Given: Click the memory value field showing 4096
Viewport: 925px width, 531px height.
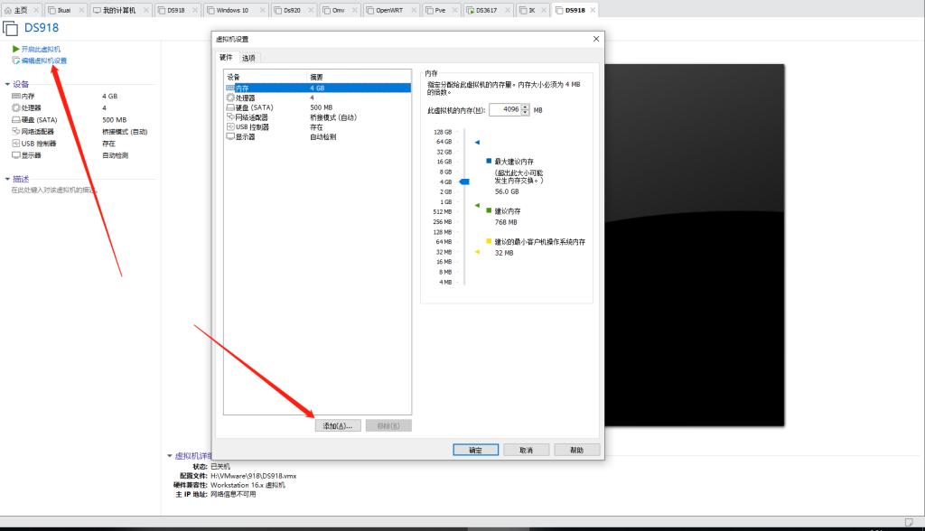Looking at the screenshot, I should coord(506,110).
